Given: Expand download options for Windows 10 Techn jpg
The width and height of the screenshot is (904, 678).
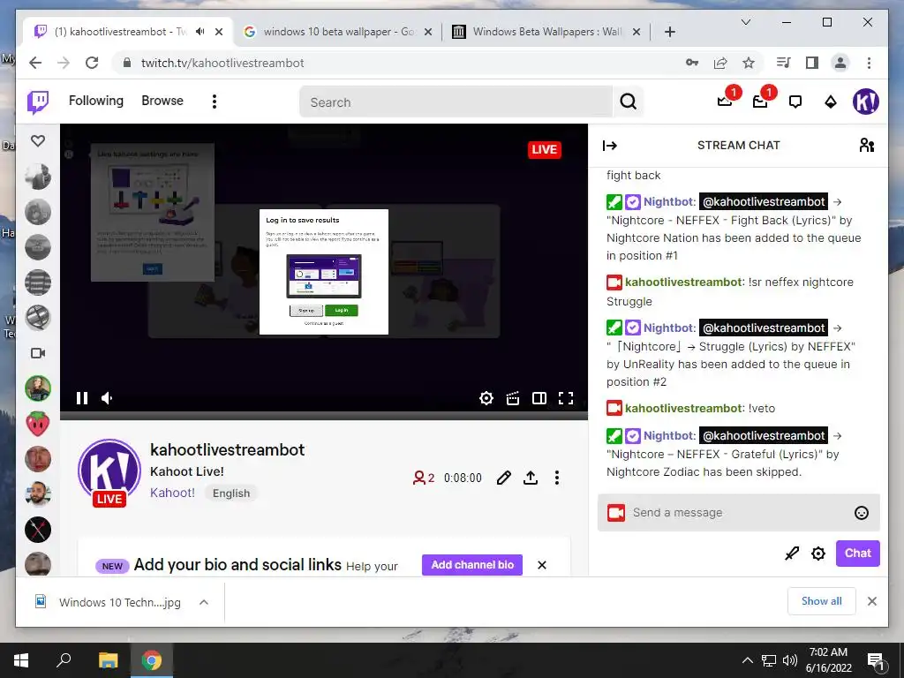Looking at the screenshot, I should 204,602.
